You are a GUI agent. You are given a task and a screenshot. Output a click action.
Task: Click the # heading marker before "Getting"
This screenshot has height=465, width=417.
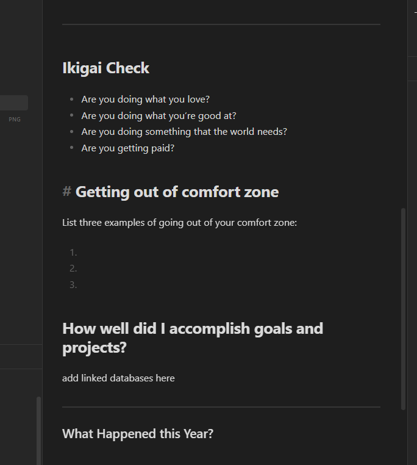[66, 192]
